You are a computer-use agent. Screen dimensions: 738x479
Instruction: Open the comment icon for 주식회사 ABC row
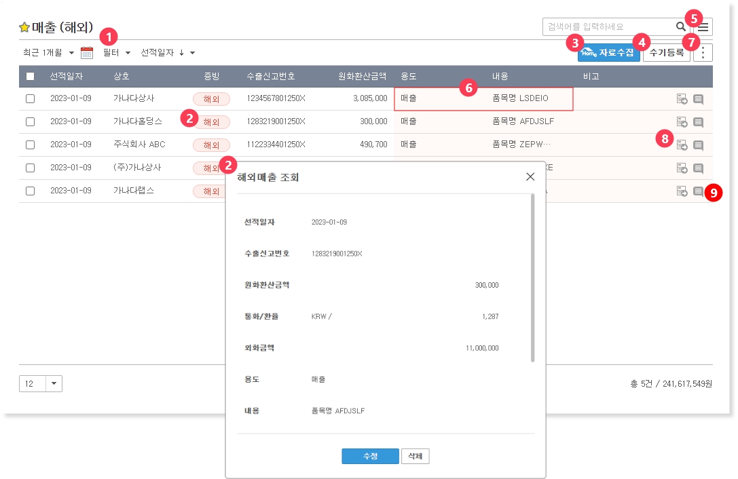[698, 145]
